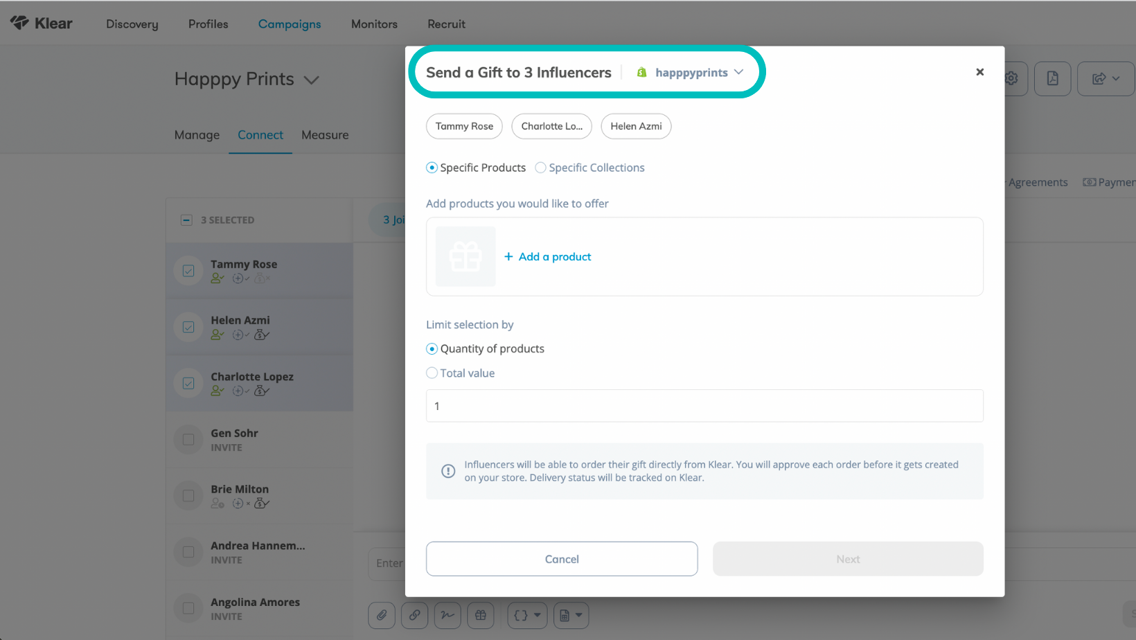Click Helen Azmi's payment bag icon

[261, 335]
